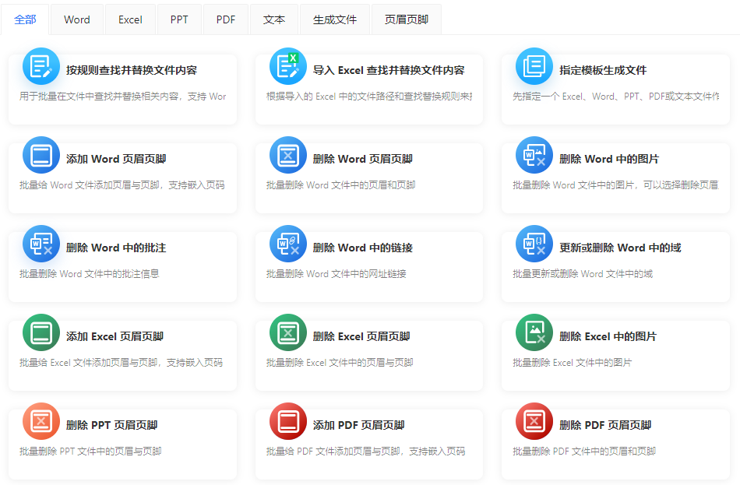The image size is (740, 485).
Task: Click the 删除 Word 页眉页脚 icon
Action: 288,155
